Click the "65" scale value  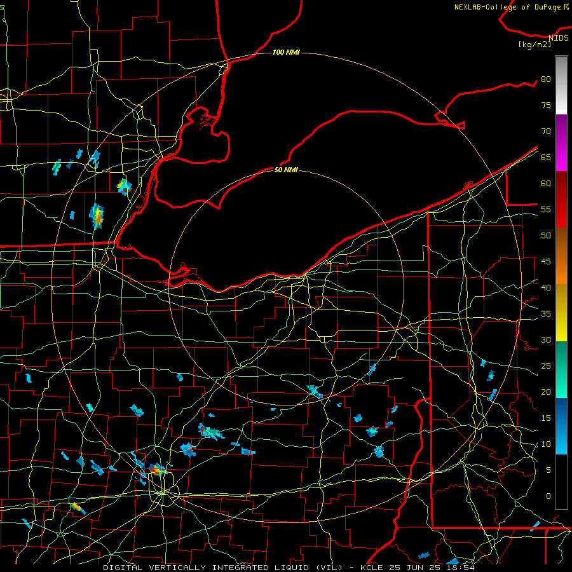click(546, 158)
